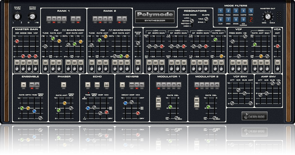The height and width of the screenshot is (155, 295).
Task: Enable the Phaser ON switch
Action: (64, 84)
